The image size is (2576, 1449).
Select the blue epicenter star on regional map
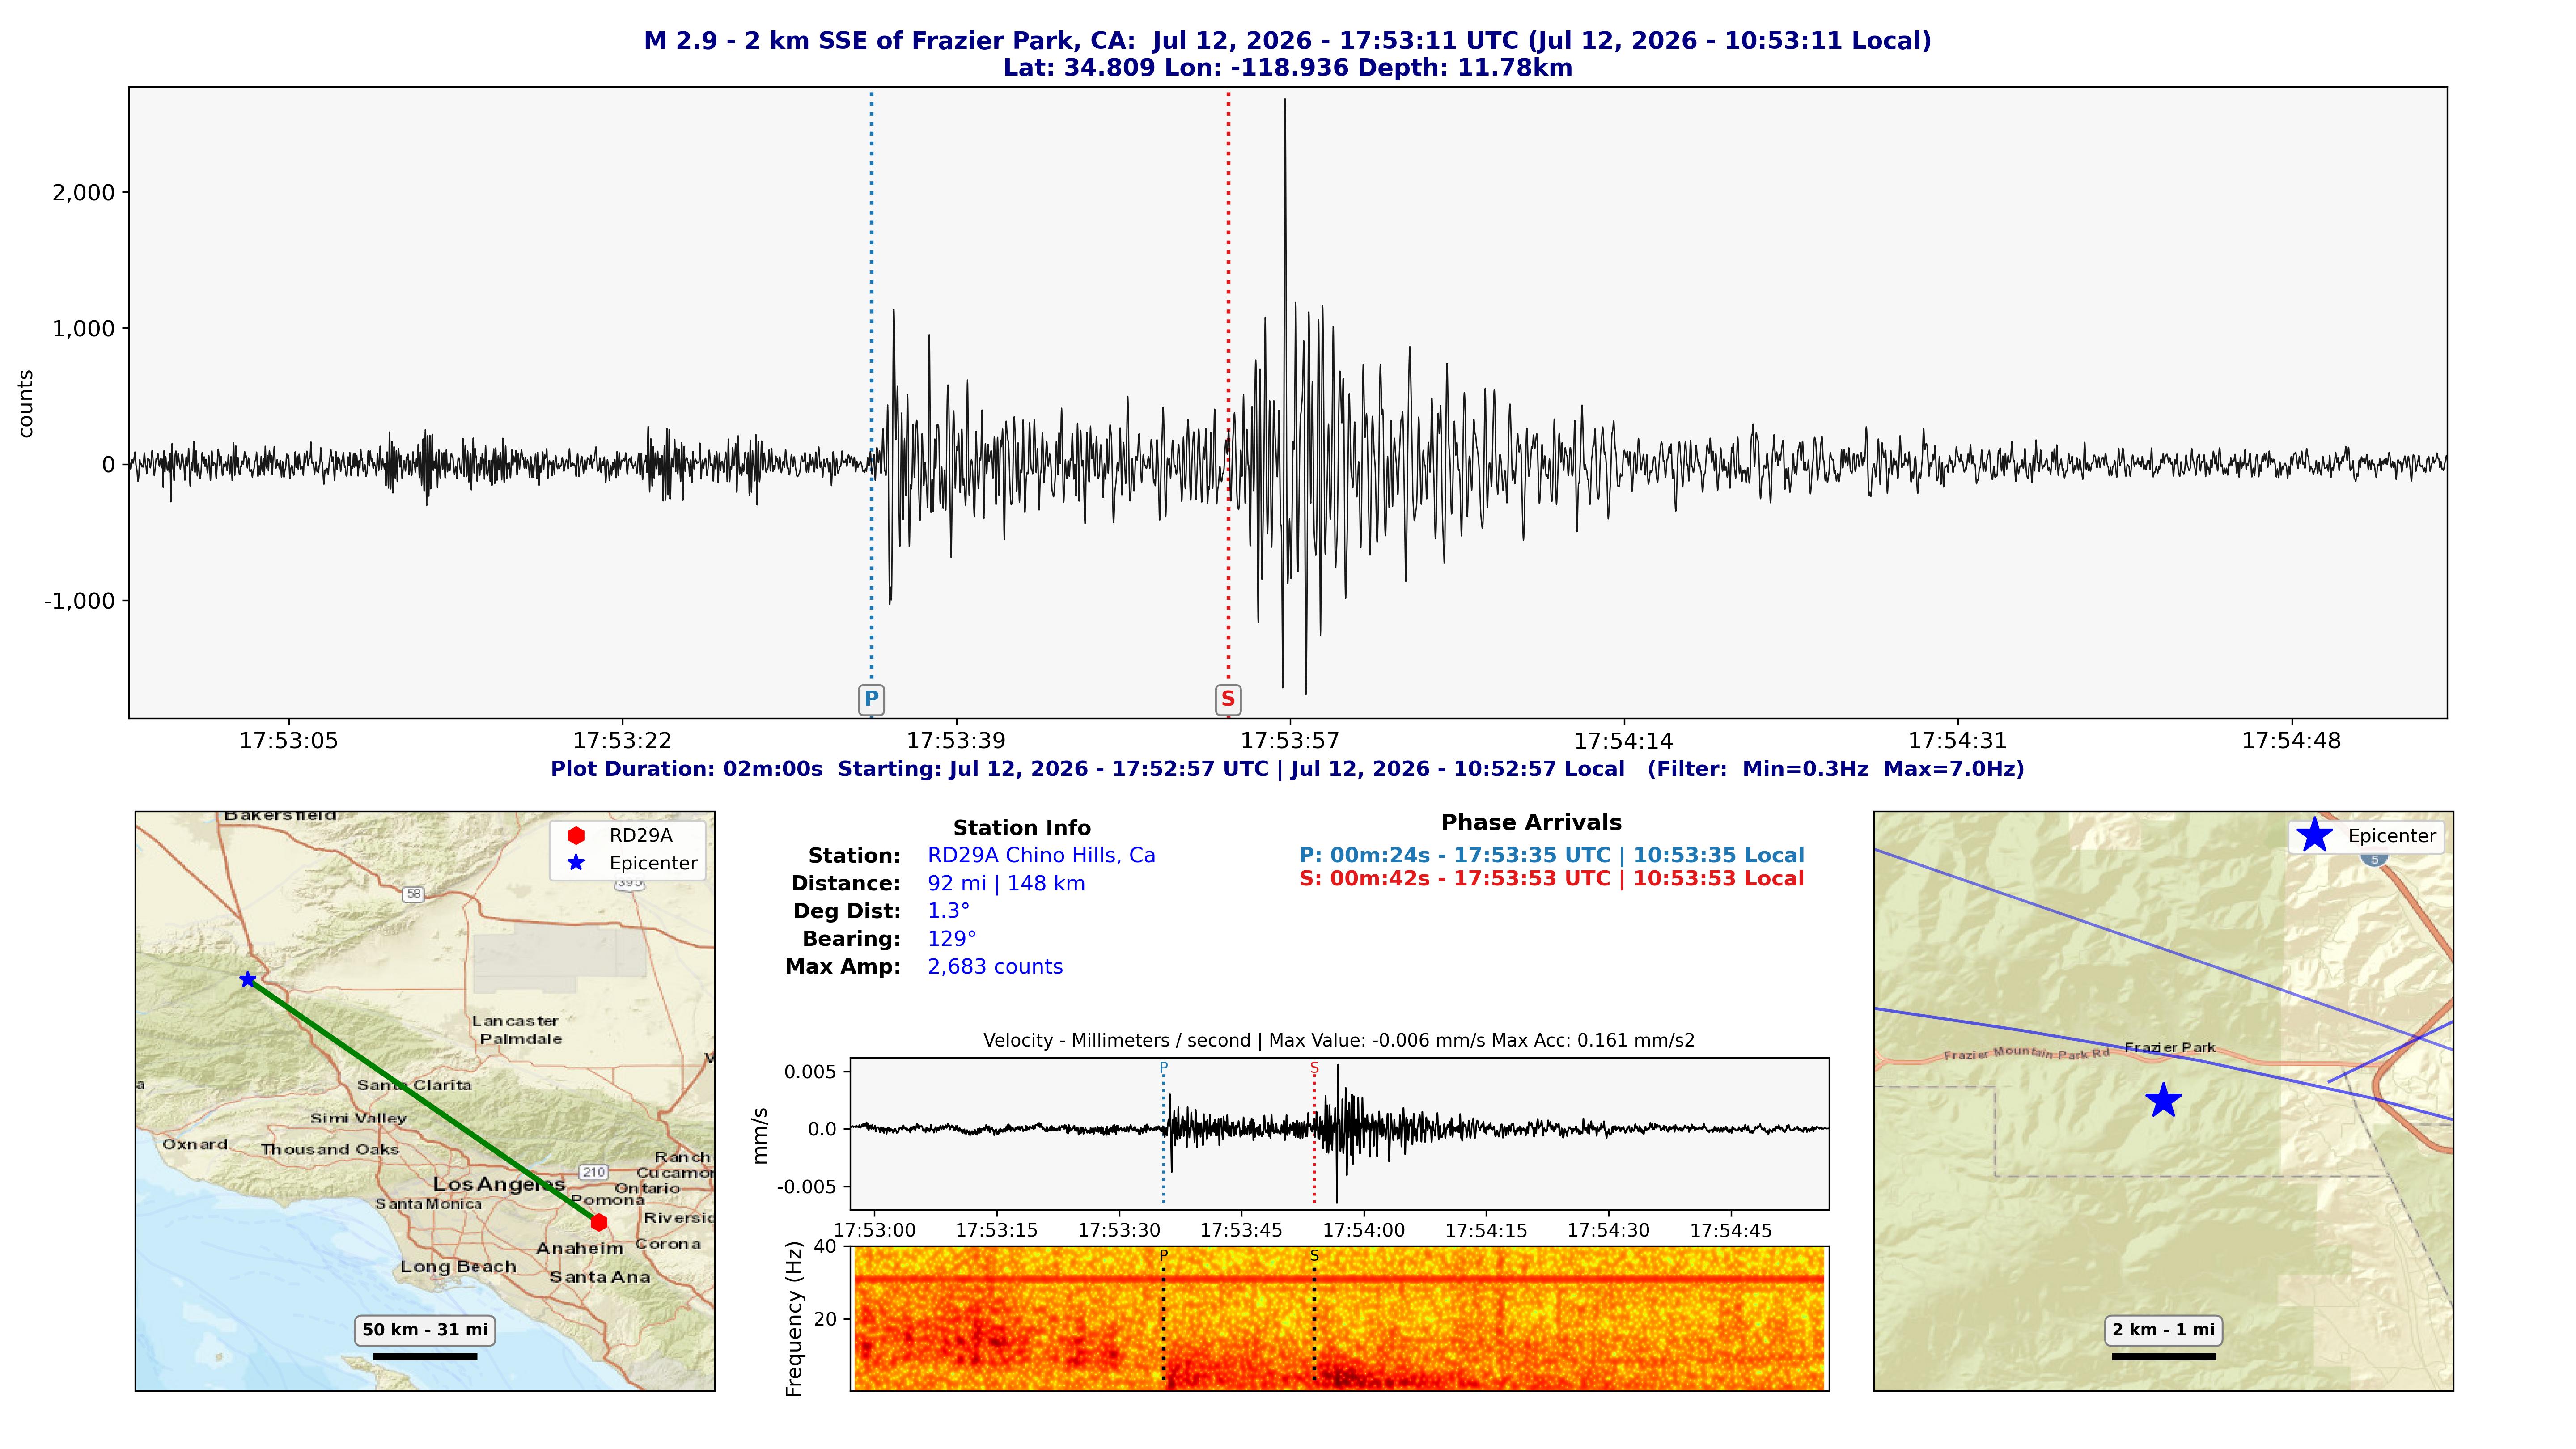pos(248,980)
